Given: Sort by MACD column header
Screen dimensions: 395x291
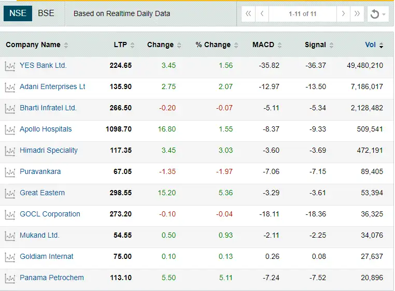Looking at the screenshot, I should 266,45.
